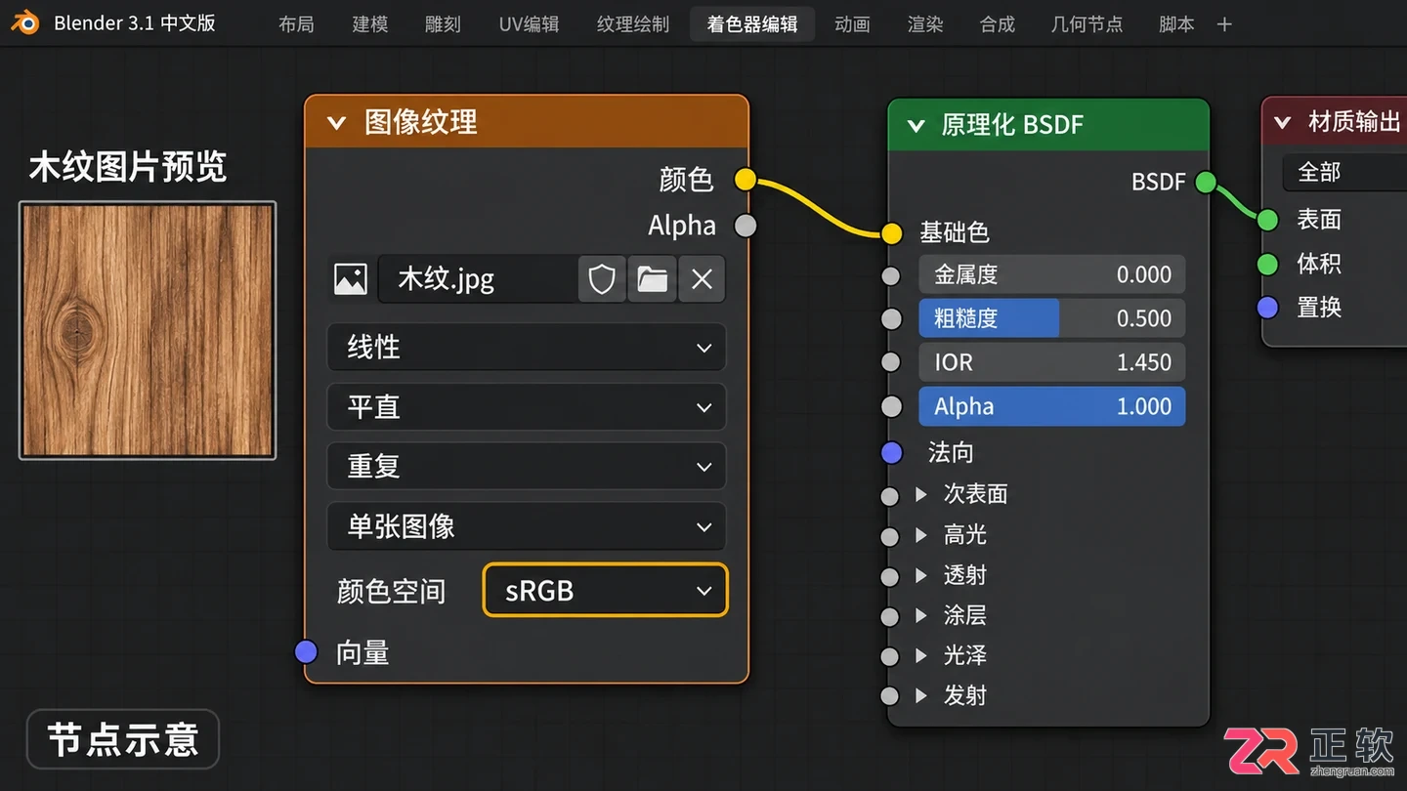This screenshot has width=1407, height=791.
Task: Click the image browse icon beside 木纹.jpg
Action: click(351, 279)
